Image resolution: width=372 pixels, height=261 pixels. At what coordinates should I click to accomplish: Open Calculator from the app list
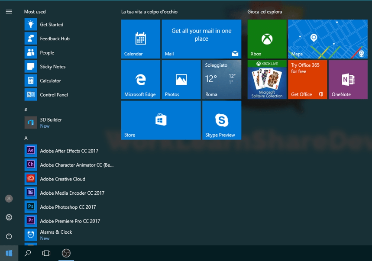tap(69, 81)
